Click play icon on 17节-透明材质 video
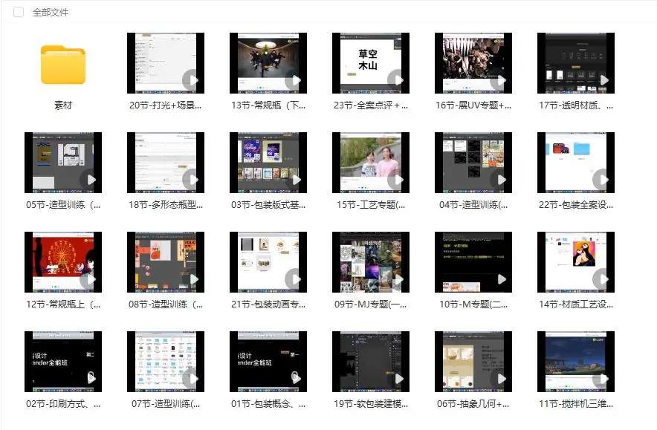The width and height of the screenshot is (657, 430). pos(602,79)
